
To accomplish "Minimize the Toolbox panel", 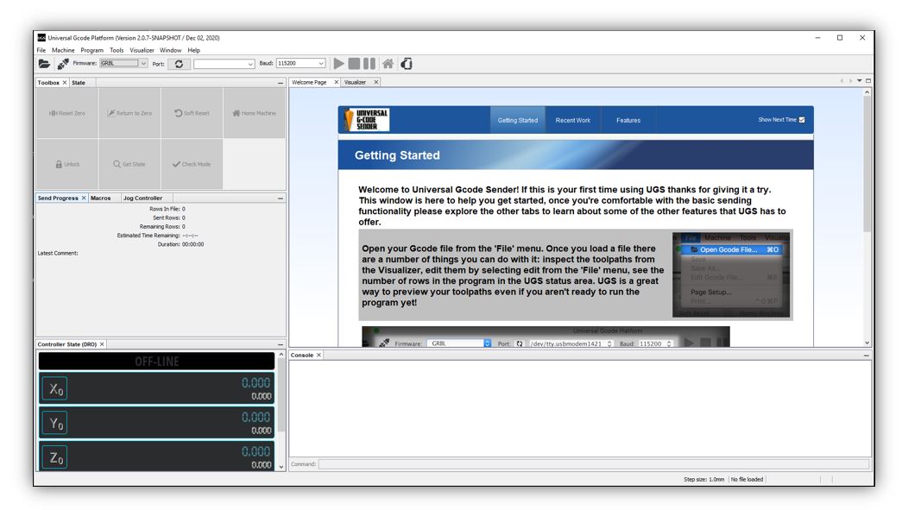I will pos(281,84).
